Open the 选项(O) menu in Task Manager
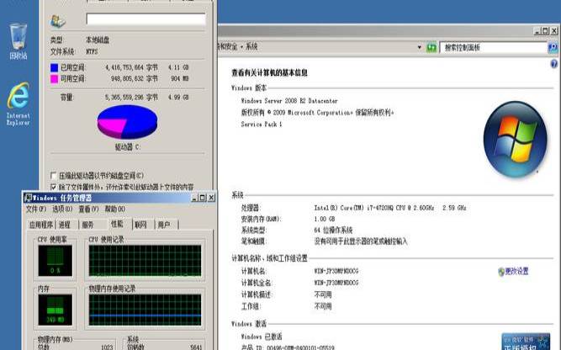This screenshot has width=561, height=350. tap(62, 209)
